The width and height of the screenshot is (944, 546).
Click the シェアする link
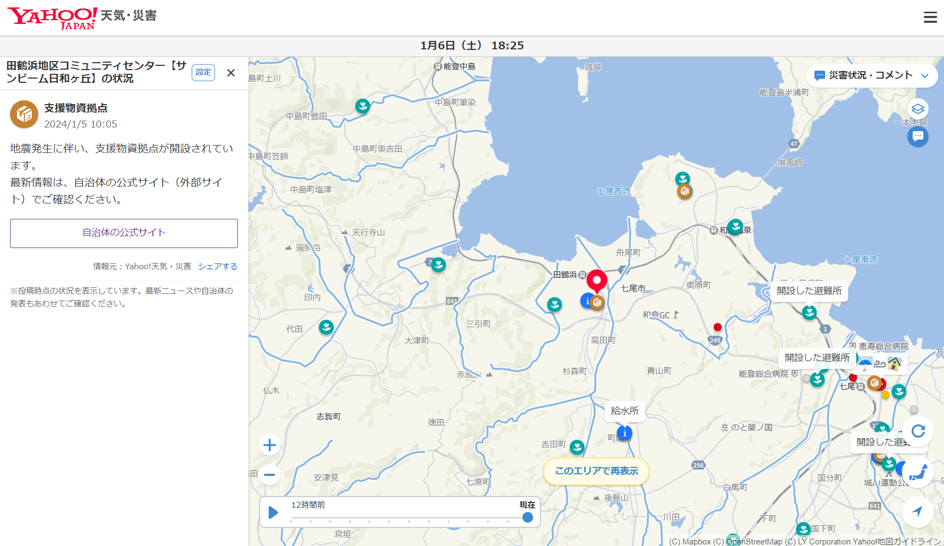pyautogui.click(x=218, y=267)
